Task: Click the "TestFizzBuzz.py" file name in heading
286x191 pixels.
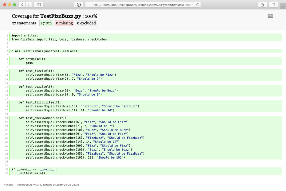Action: [x=61, y=16]
